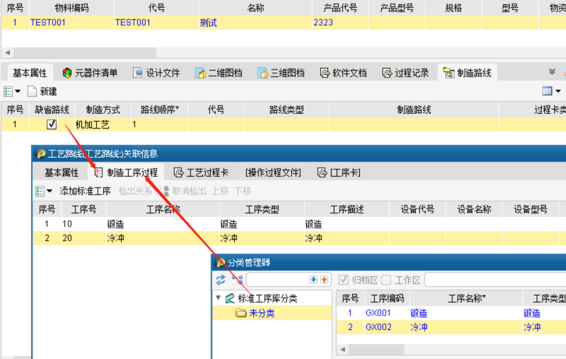Viewport: 566px width, 359px height.
Task: Click the 三维图档 tab icon
Action: click(x=263, y=73)
